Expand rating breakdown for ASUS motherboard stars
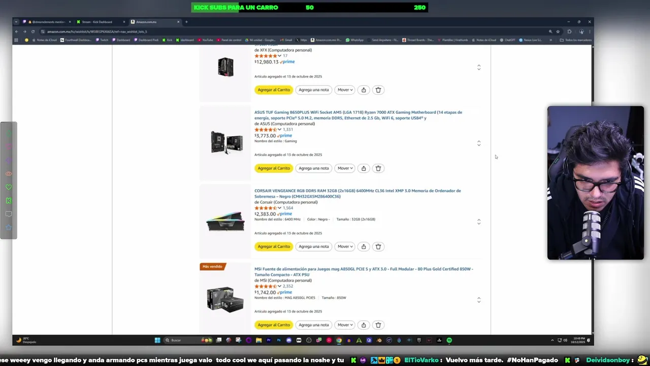The height and width of the screenshot is (366, 650). point(279,130)
